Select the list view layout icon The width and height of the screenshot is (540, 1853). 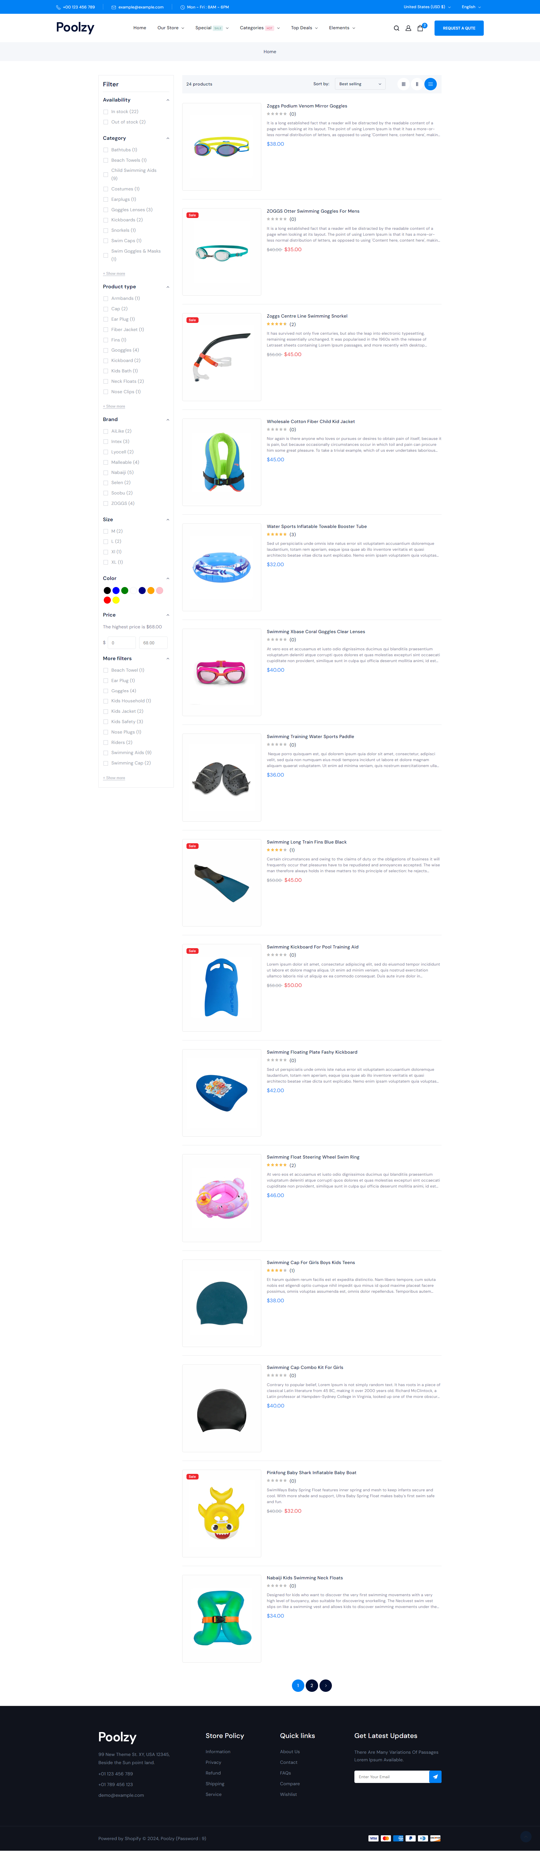[x=431, y=84]
